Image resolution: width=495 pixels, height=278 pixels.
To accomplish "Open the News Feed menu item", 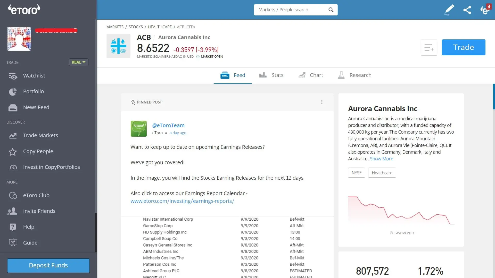I will 36,107.
